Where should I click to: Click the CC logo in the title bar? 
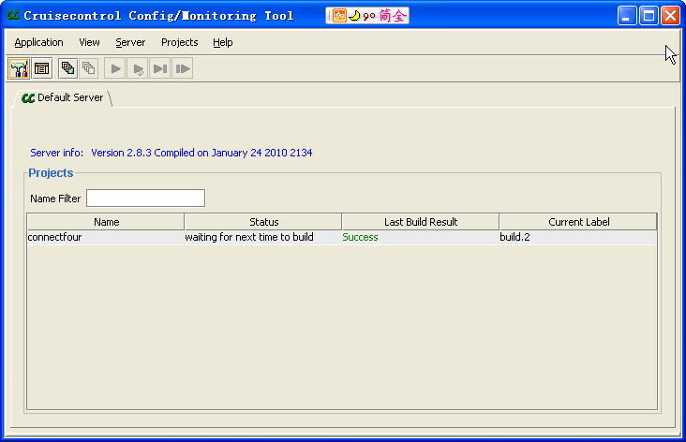(x=13, y=16)
